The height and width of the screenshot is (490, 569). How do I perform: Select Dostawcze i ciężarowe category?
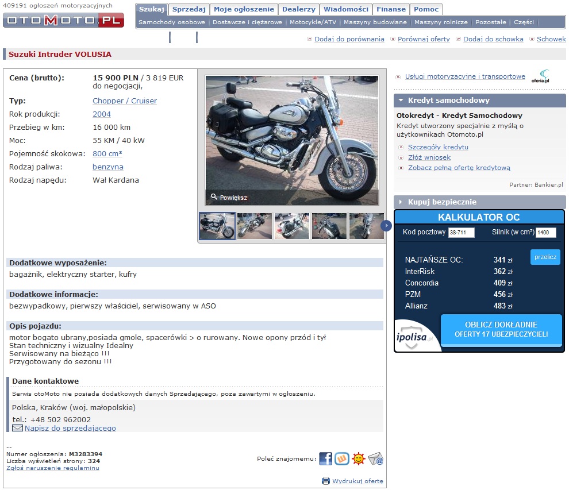(x=247, y=22)
